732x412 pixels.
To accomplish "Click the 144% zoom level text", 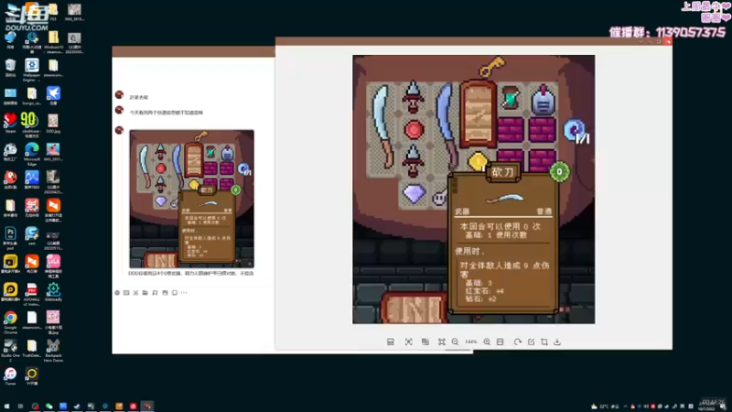I will pos(471,342).
